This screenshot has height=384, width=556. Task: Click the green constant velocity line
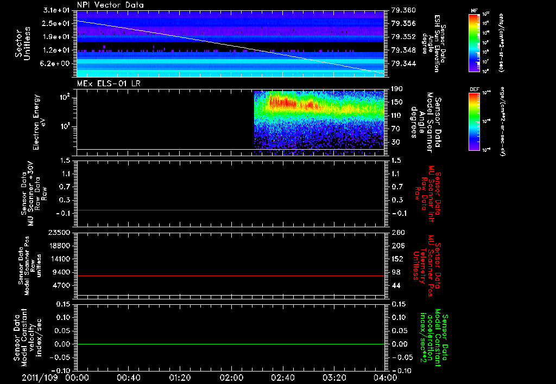231,344
